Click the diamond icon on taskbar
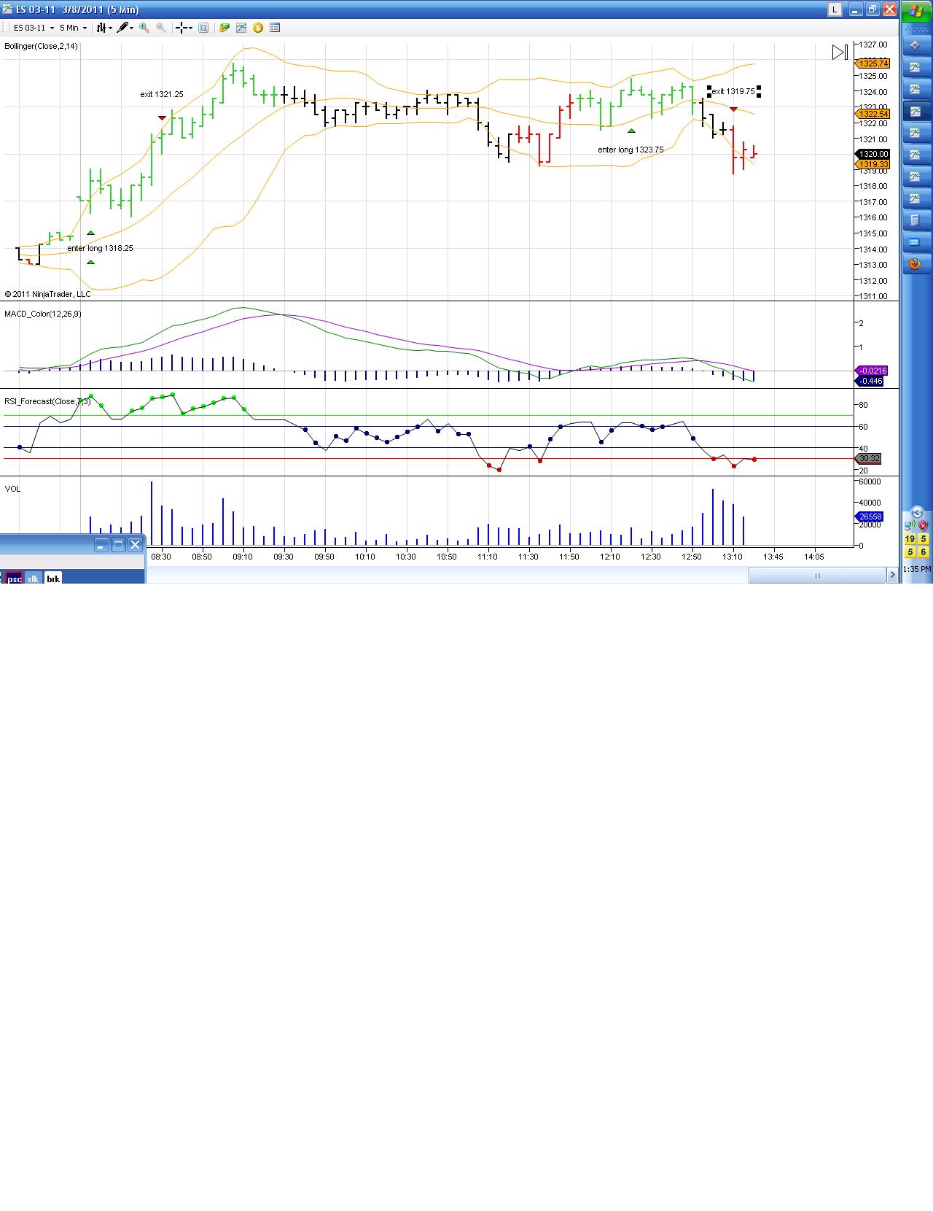 (916, 45)
